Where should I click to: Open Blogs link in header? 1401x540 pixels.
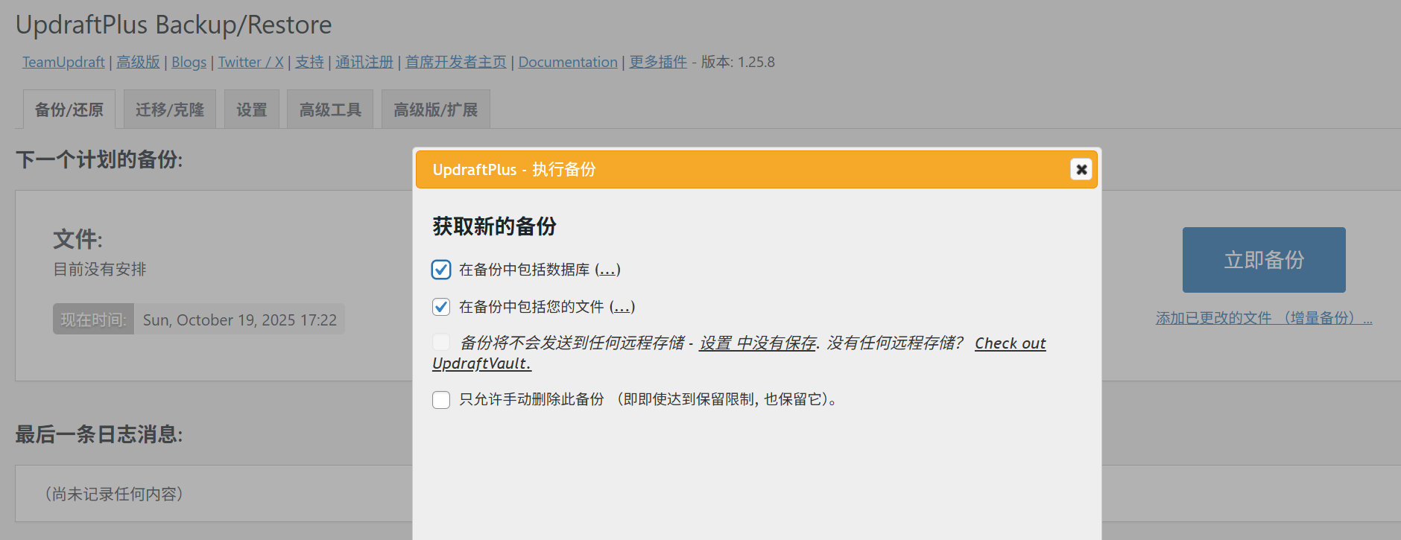click(x=189, y=62)
